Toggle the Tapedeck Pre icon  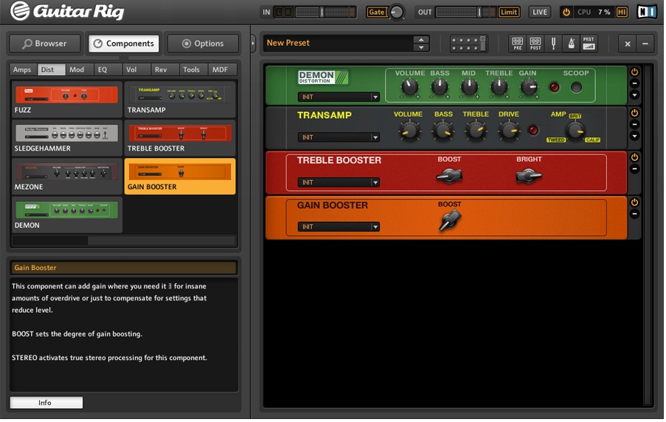[x=517, y=44]
